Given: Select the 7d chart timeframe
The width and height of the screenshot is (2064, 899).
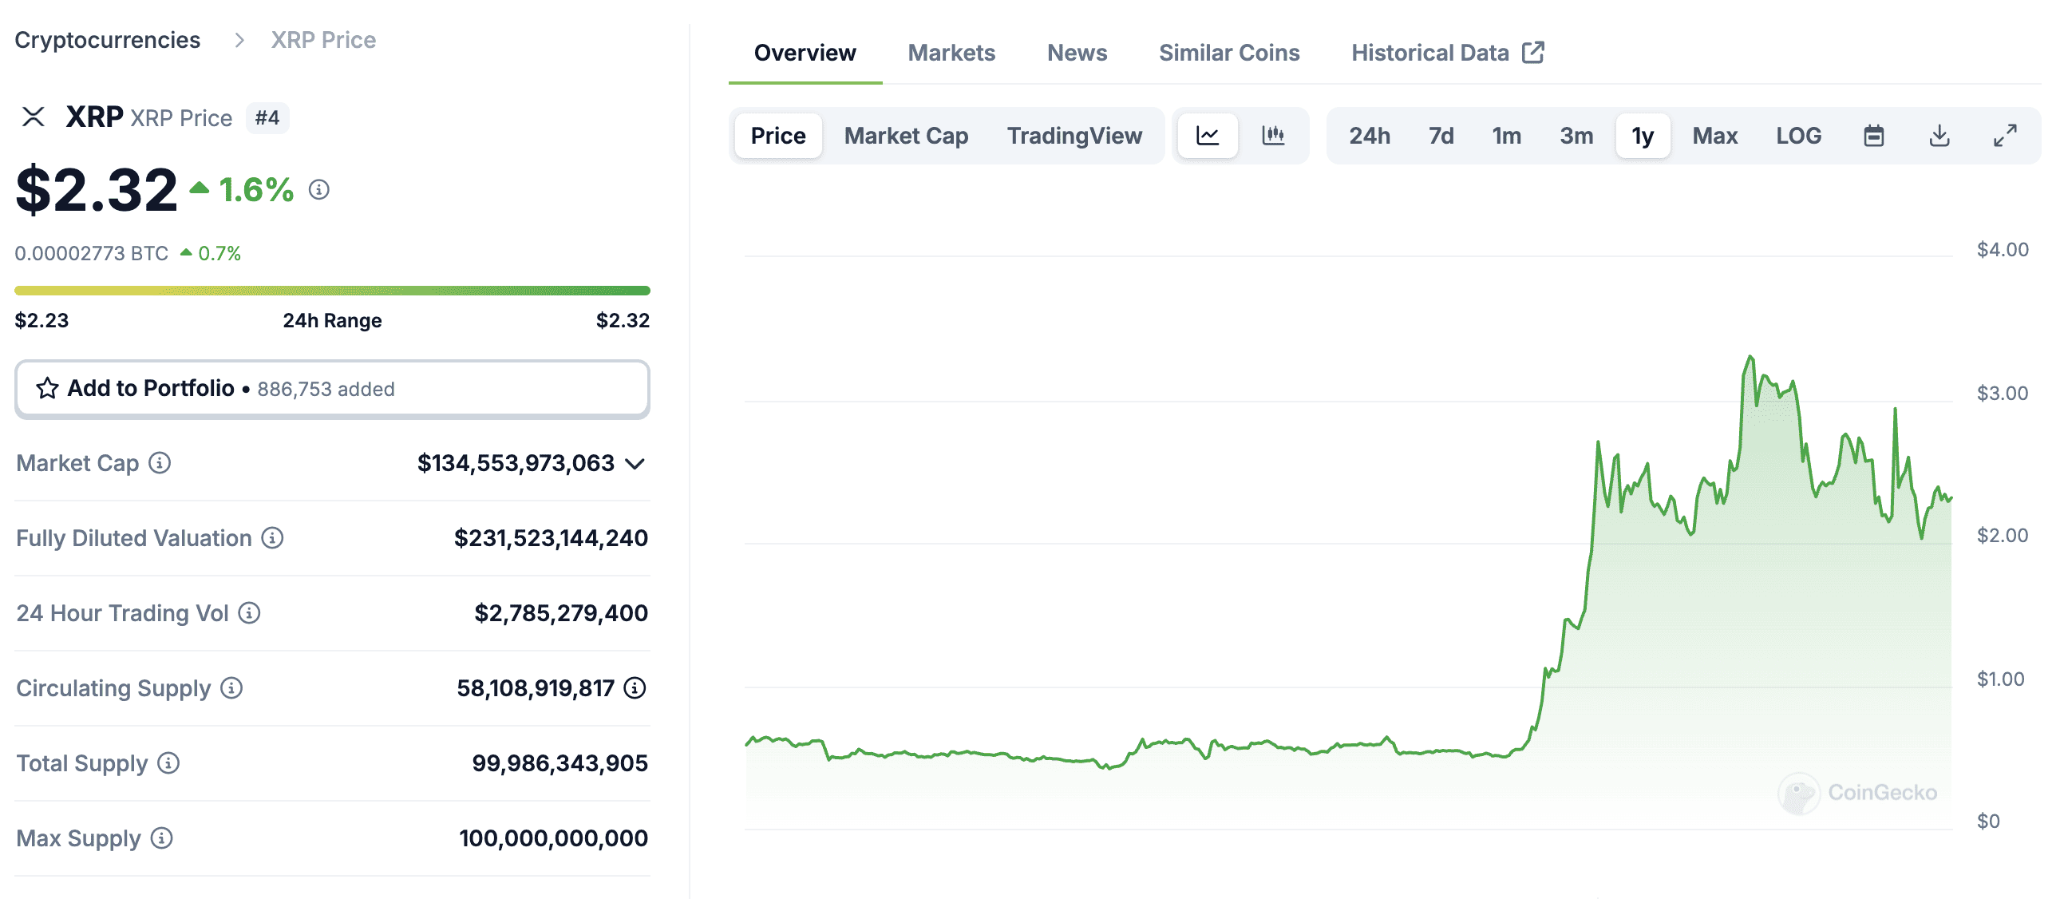Looking at the screenshot, I should click(1440, 136).
